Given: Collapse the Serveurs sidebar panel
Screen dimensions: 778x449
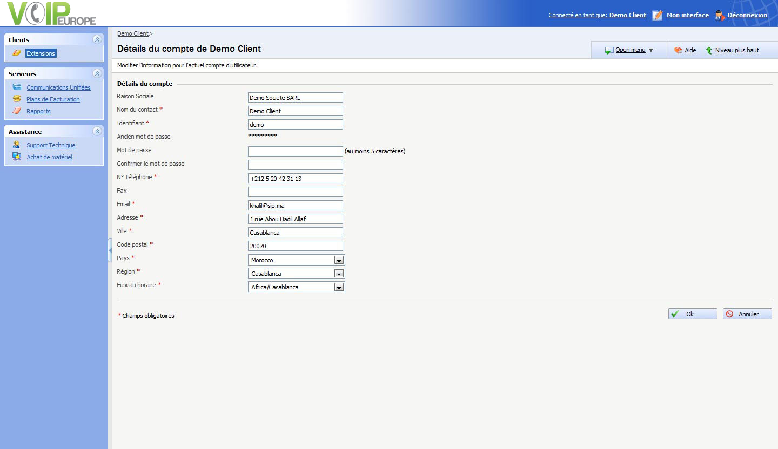Looking at the screenshot, I should coord(97,73).
